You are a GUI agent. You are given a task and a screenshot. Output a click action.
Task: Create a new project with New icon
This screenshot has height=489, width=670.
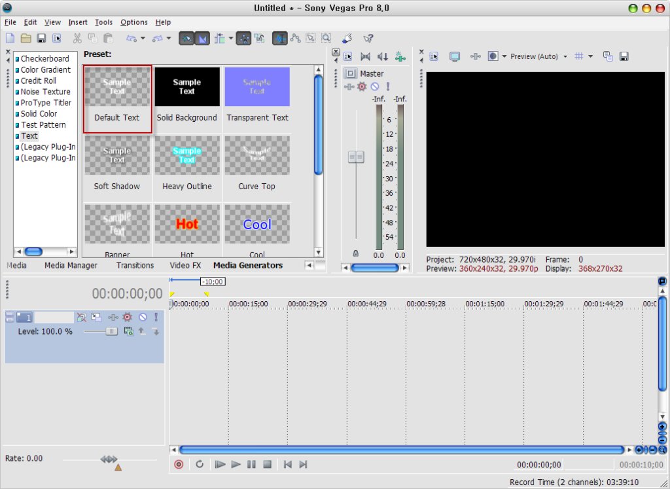pyautogui.click(x=10, y=38)
